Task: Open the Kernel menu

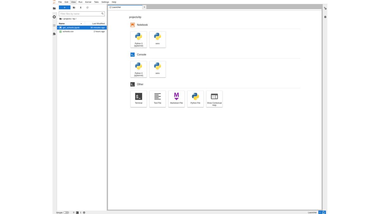Action: click(x=88, y=2)
